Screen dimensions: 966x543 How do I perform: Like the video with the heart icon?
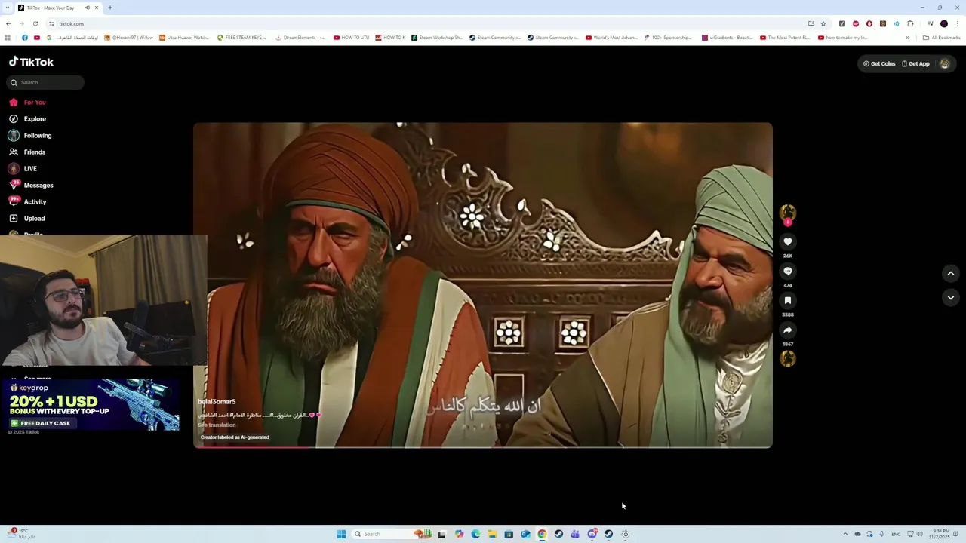click(x=787, y=241)
